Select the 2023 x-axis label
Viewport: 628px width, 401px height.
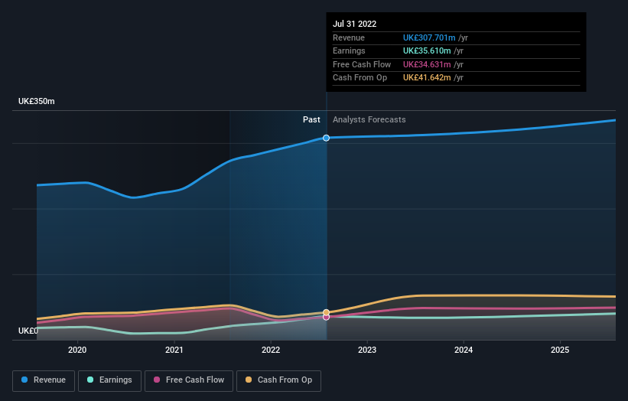point(367,350)
